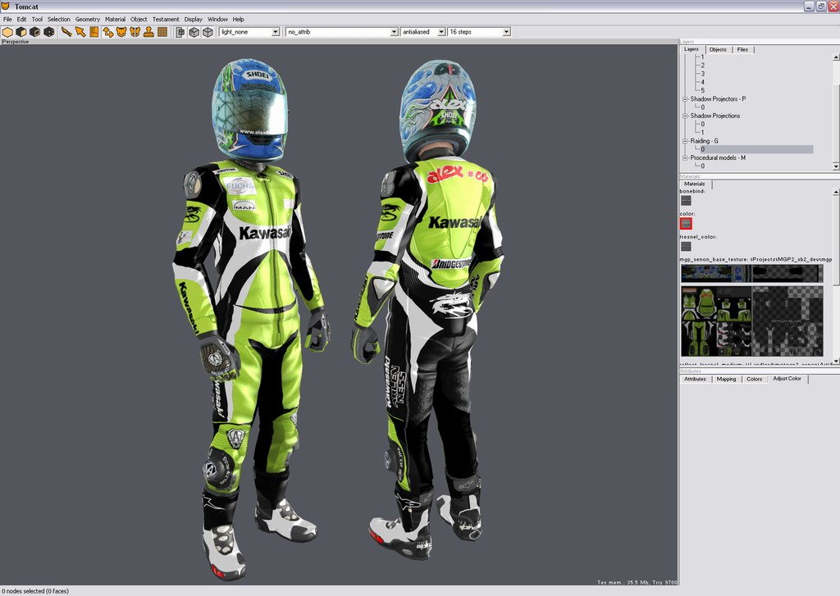Click the orange cat face toolbar icon
Image resolution: width=840 pixels, height=596 pixels.
coord(121,32)
